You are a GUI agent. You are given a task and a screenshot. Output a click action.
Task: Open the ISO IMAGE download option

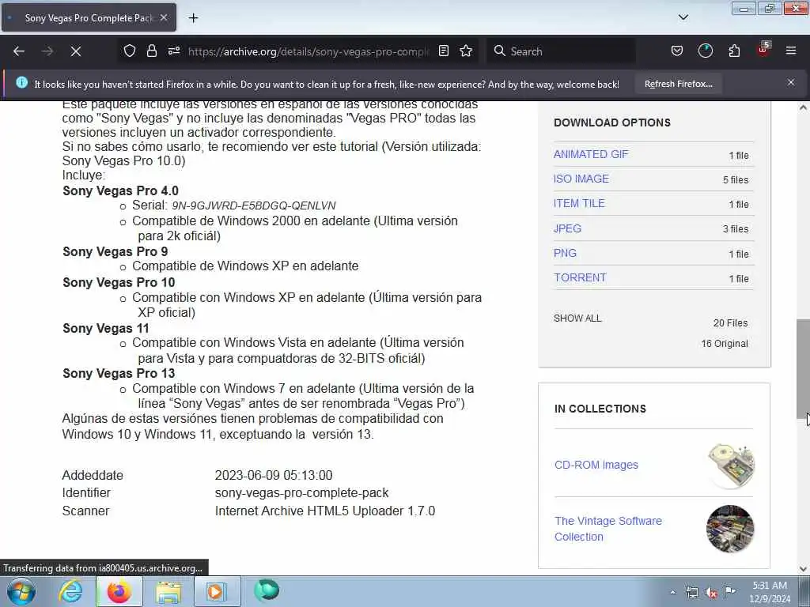click(x=581, y=179)
